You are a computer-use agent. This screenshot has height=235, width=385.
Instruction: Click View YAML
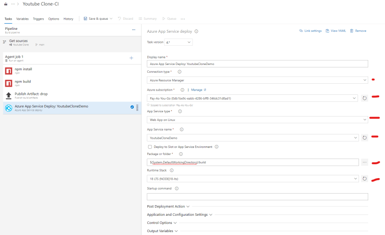point(335,31)
